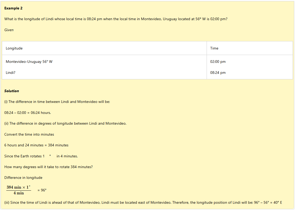Viewport: 295px width, 210px height.
Task: Click 'Convert the time into minutes' line
Action: click(29, 134)
